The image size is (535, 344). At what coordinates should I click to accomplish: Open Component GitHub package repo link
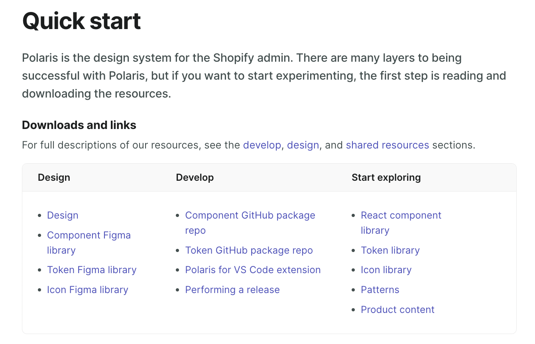tap(250, 223)
